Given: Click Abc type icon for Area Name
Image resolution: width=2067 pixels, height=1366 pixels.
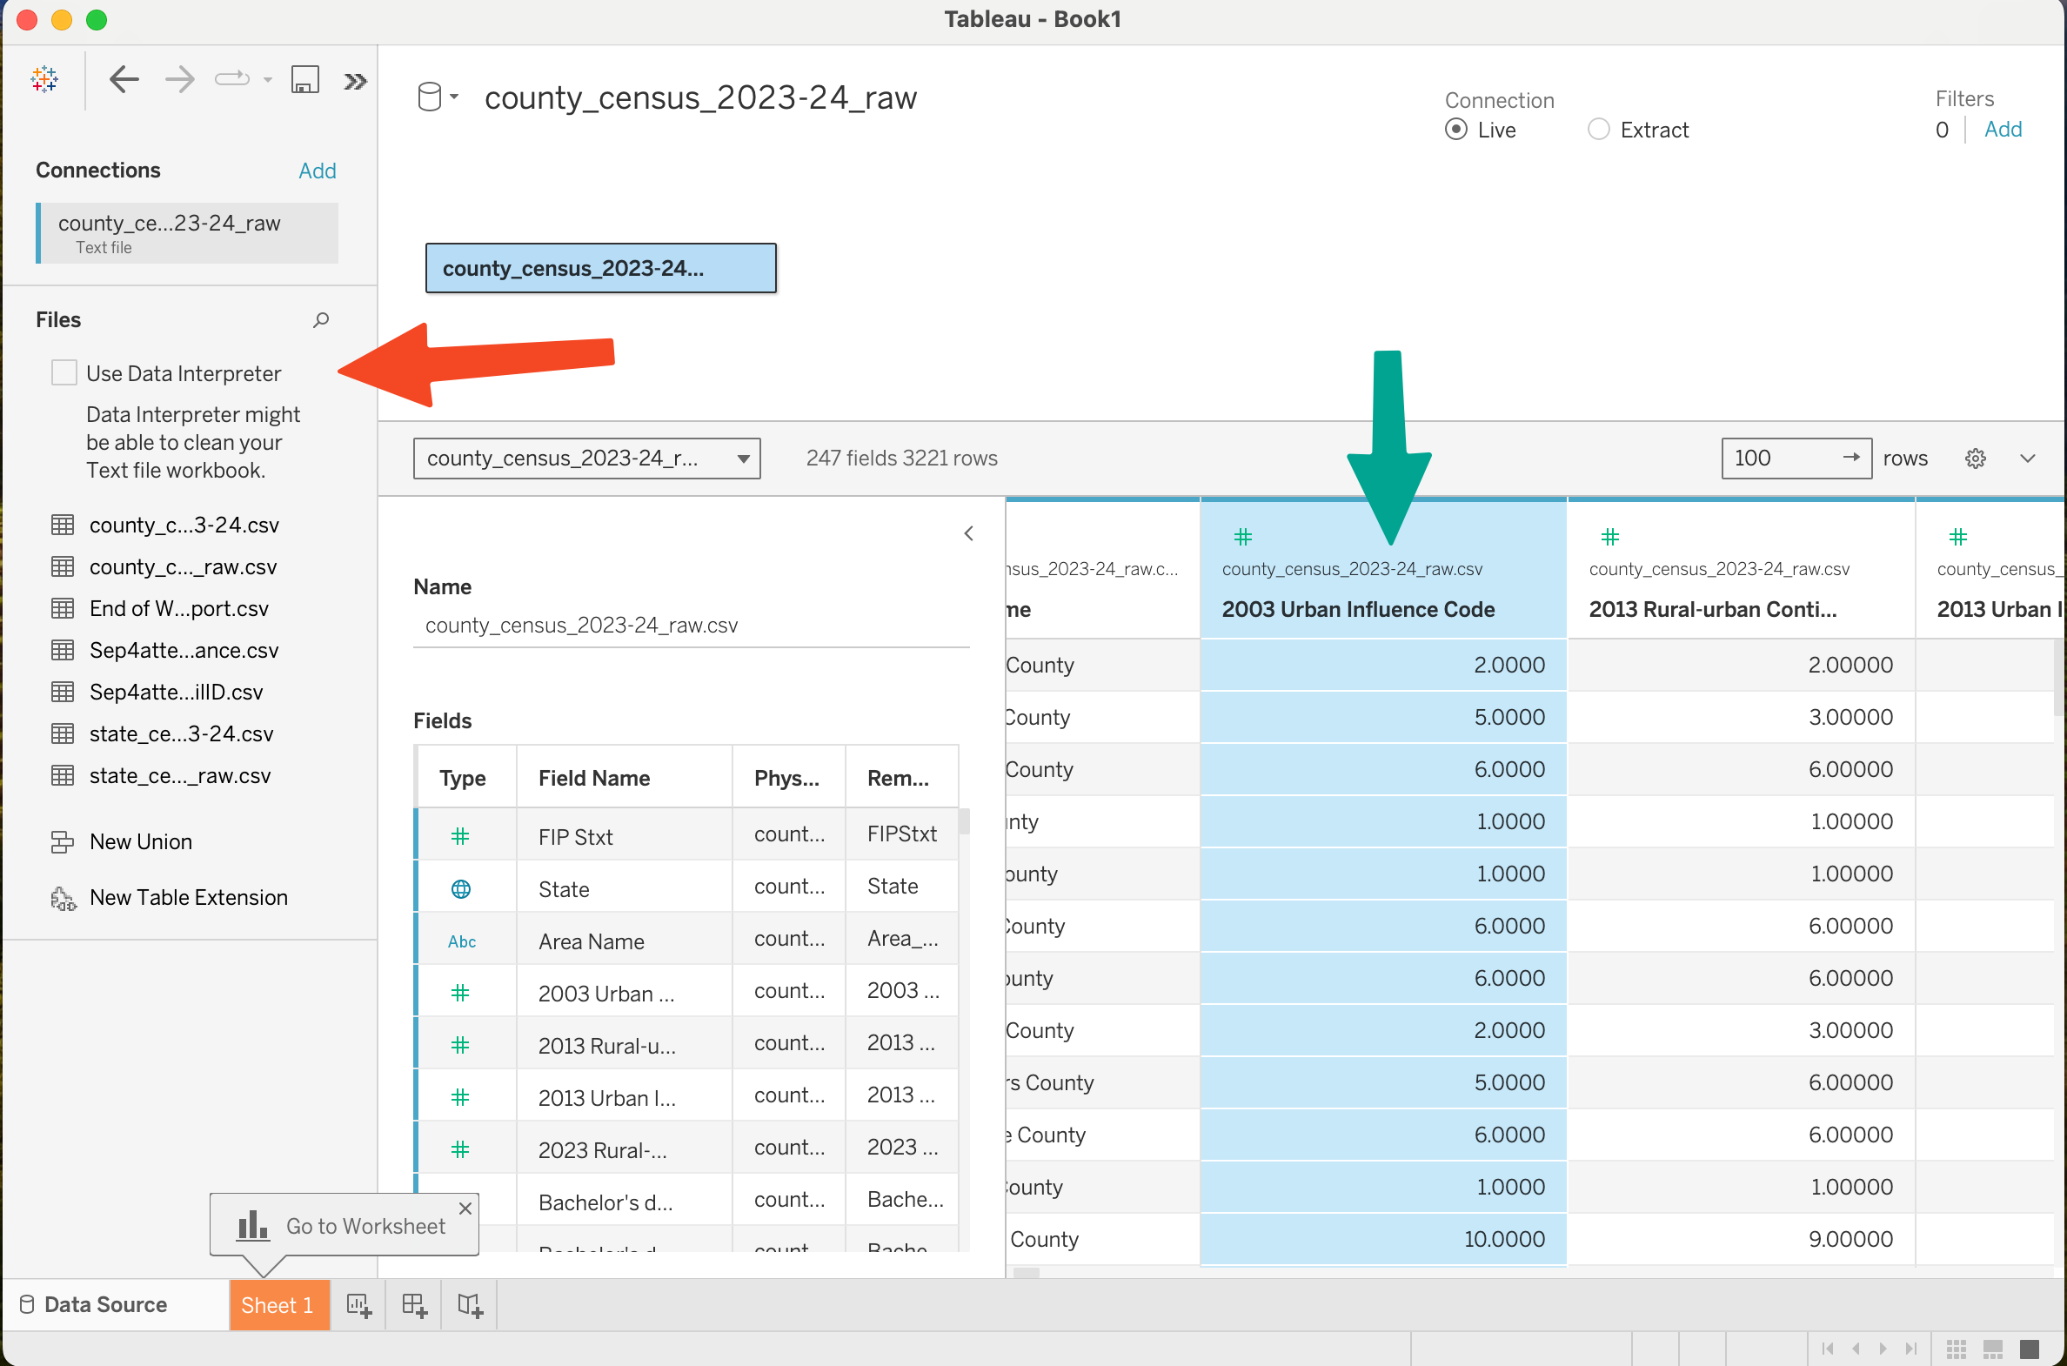Looking at the screenshot, I should tap(462, 941).
